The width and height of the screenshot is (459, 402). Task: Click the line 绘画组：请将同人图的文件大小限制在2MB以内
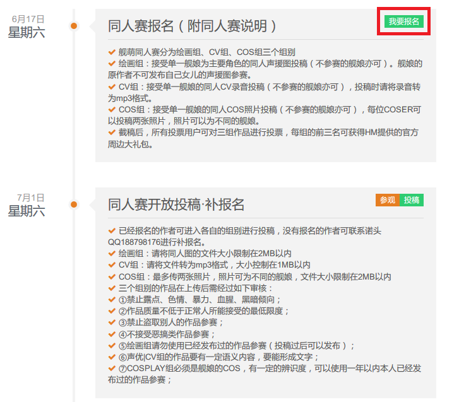pyautogui.click(x=205, y=253)
